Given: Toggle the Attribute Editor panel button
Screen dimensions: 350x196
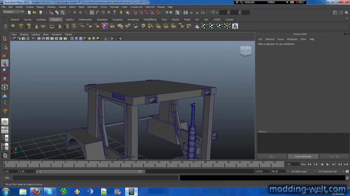Looking at the screenshot, I should [x=335, y=12].
